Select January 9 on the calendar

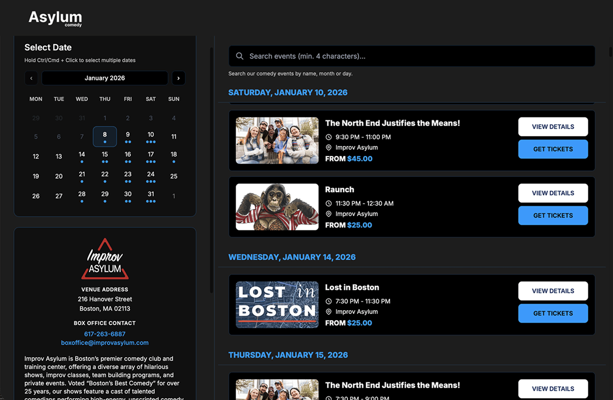[x=128, y=136]
